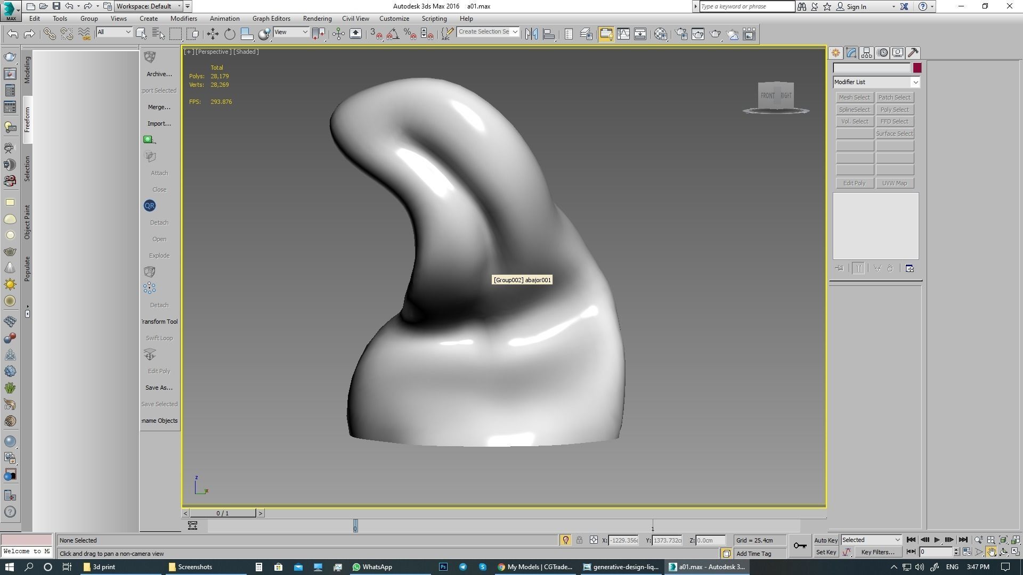The height and width of the screenshot is (575, 1023).
Task: Click the Set Keys large key icon
Action: [800, 546]
